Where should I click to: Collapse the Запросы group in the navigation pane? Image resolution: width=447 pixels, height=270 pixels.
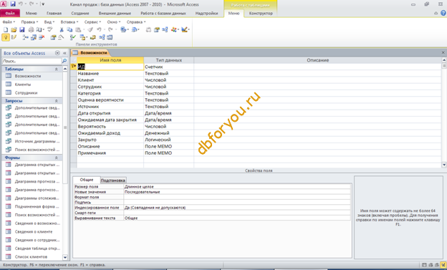tap(56, 101)
